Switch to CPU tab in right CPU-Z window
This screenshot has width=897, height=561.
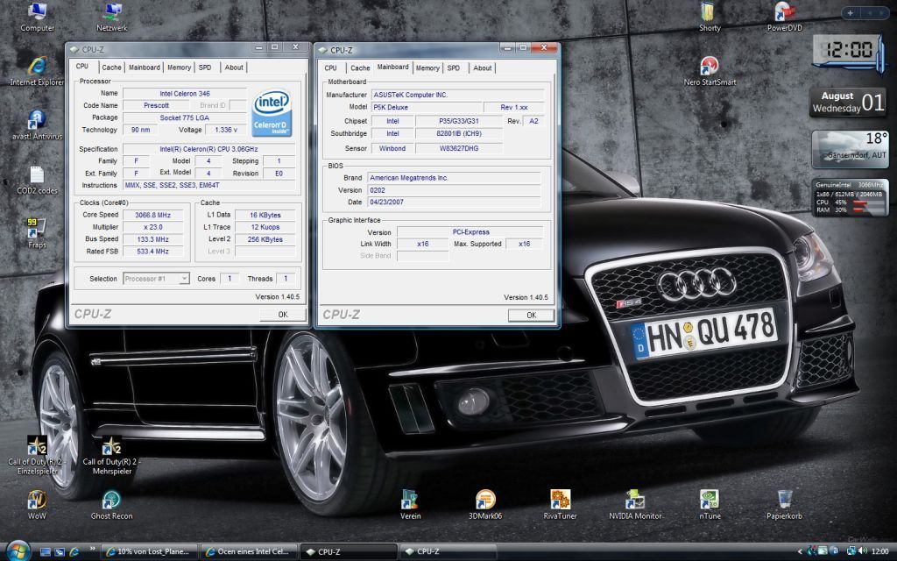[330, 68]
